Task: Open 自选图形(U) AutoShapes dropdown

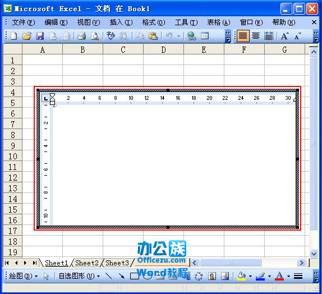Action: click(x=79, y=276)
